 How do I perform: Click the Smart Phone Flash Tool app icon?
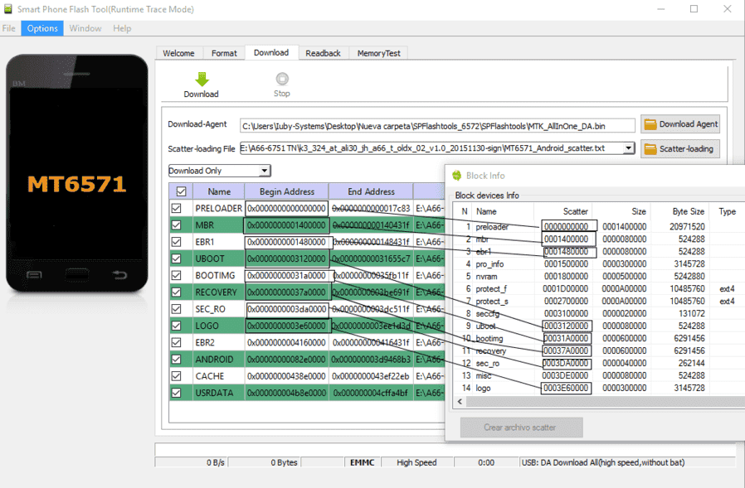coord(8,9)
